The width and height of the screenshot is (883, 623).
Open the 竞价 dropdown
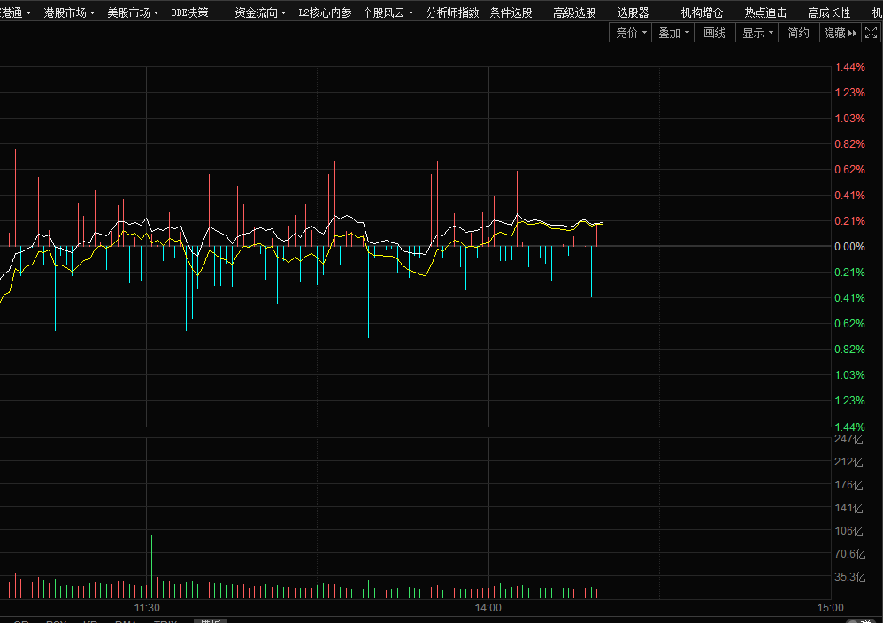632,33
